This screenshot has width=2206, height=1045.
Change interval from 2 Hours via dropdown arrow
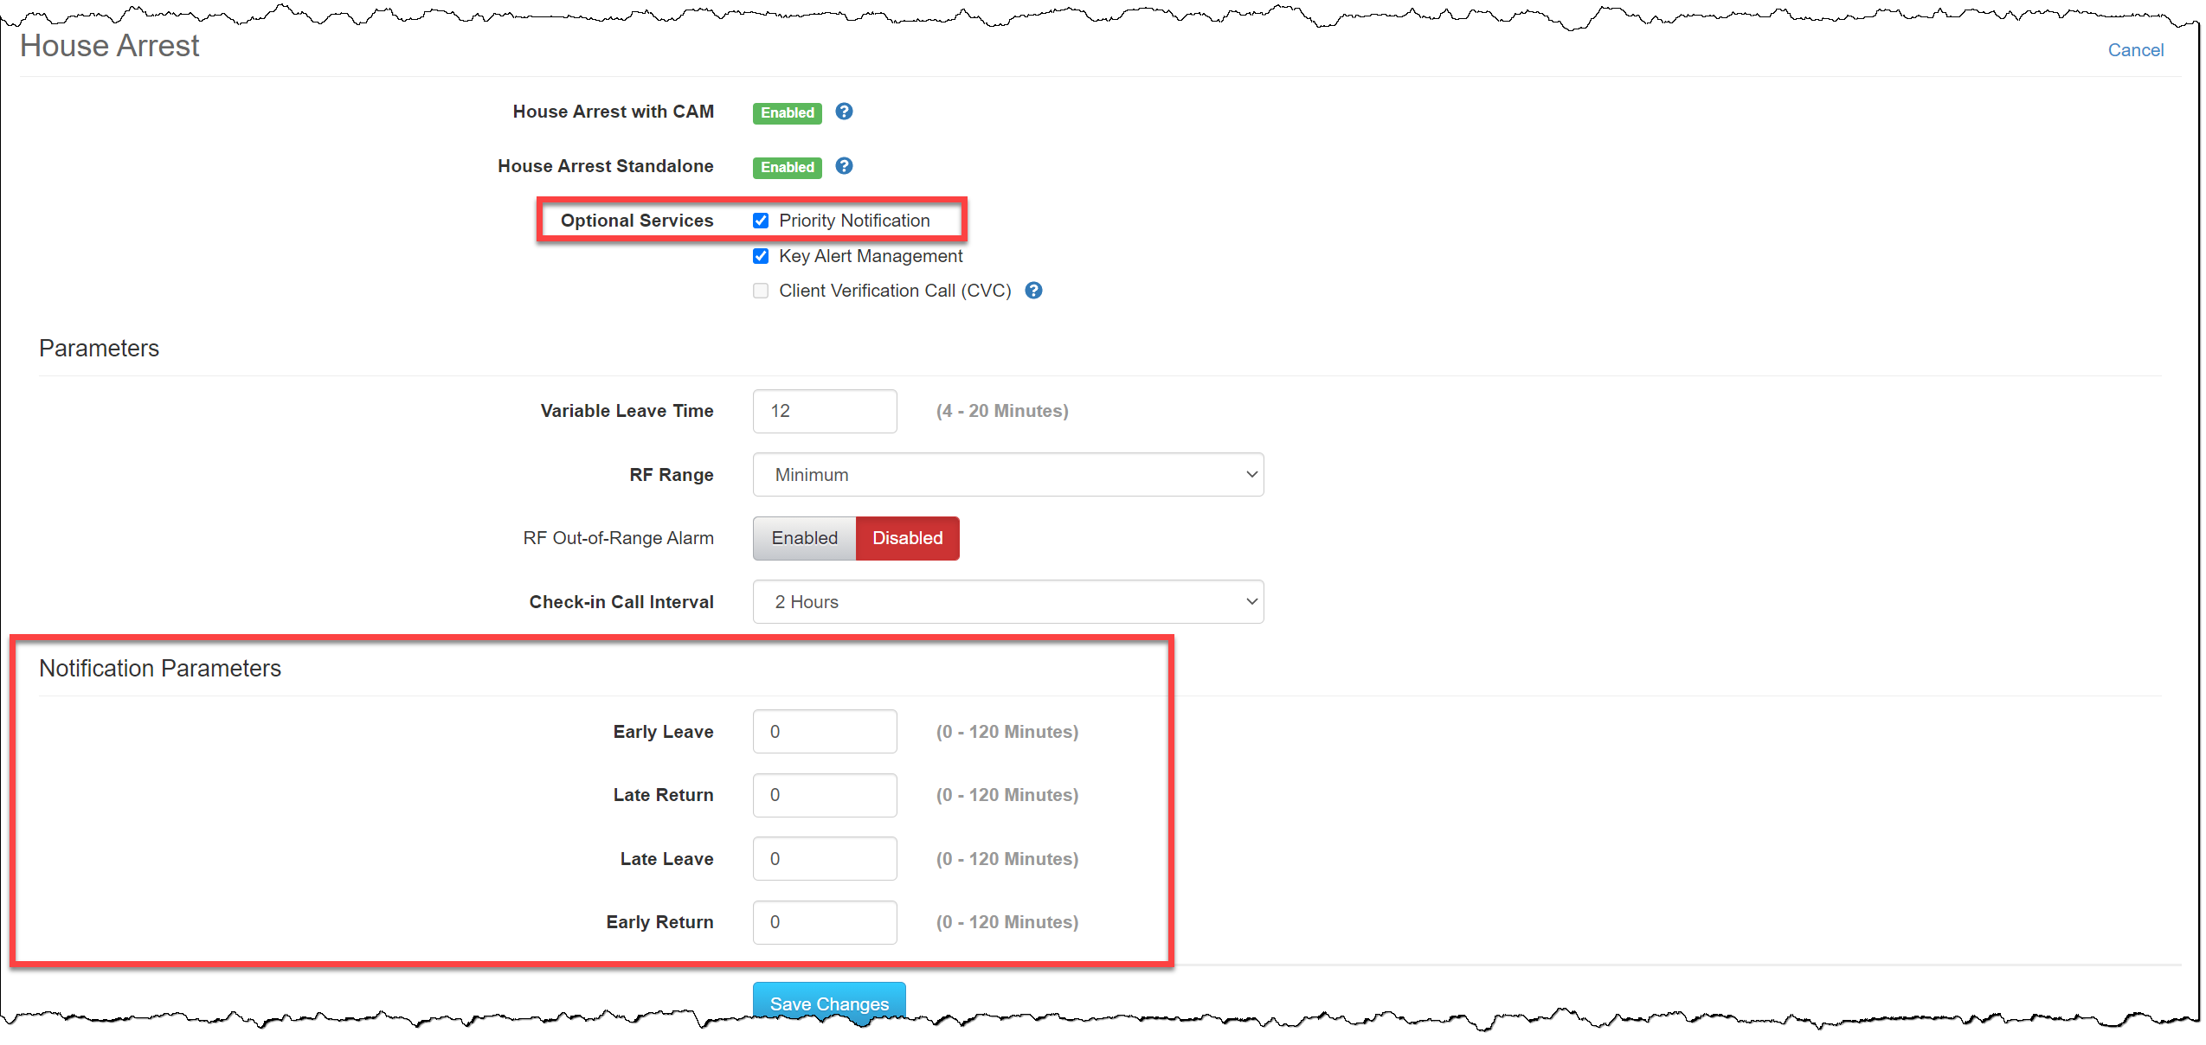coord(1251,601)
